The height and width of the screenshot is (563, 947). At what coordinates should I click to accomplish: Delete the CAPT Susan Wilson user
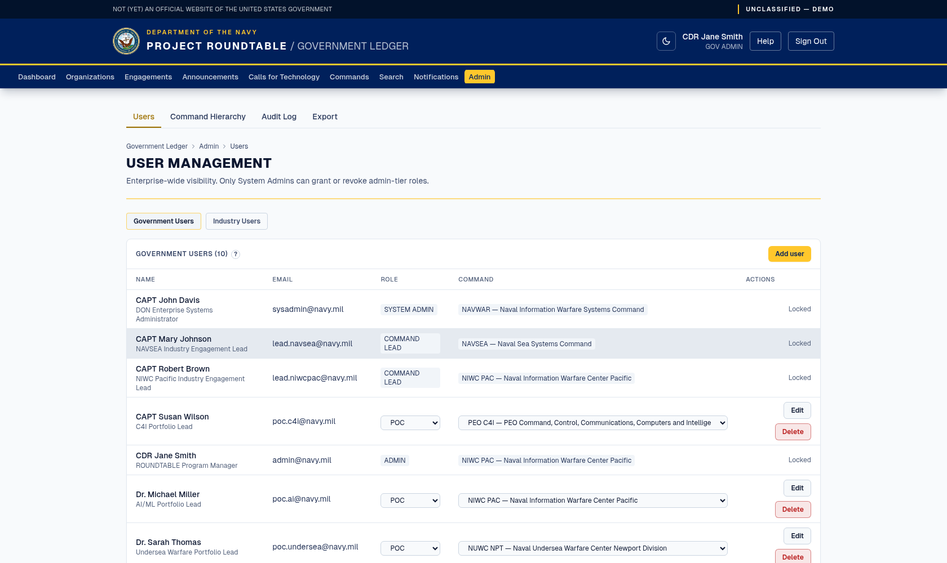793,432
